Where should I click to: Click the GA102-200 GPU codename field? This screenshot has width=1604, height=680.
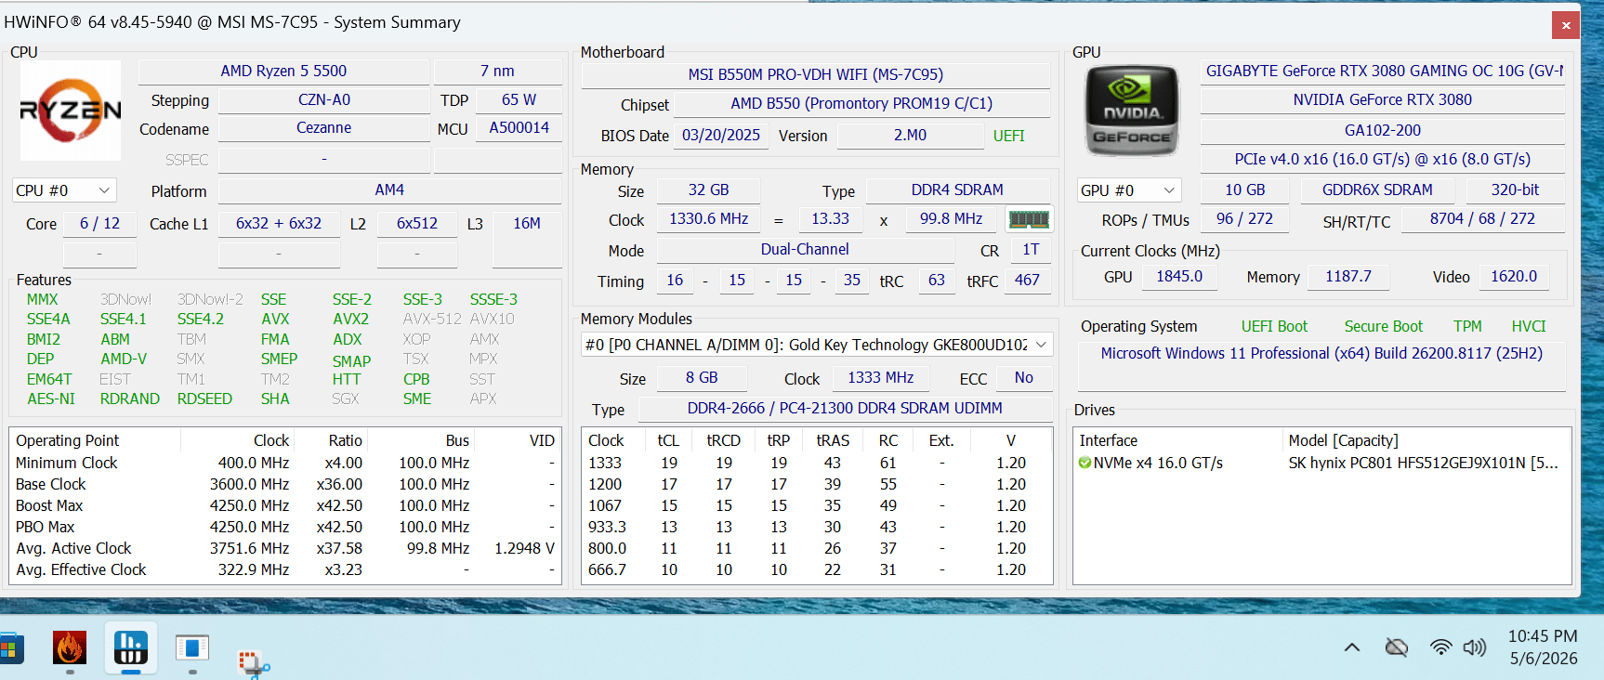[x=1383, y=130]
